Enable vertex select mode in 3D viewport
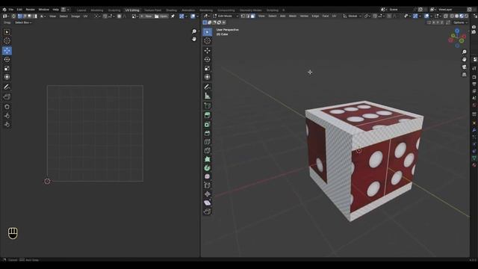 coord(243,16)
